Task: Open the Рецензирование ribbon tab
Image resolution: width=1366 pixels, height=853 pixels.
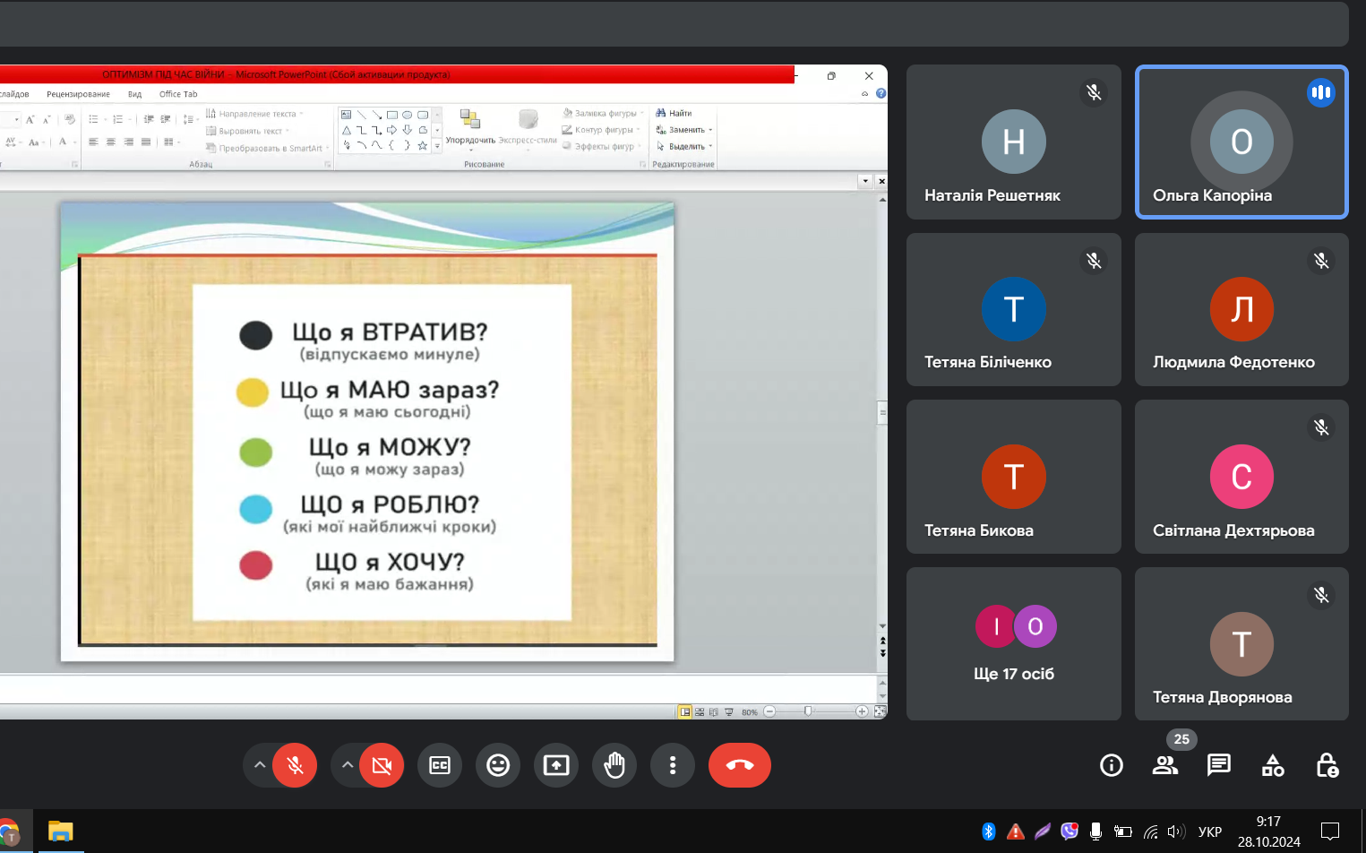Action: pos(78,94)
